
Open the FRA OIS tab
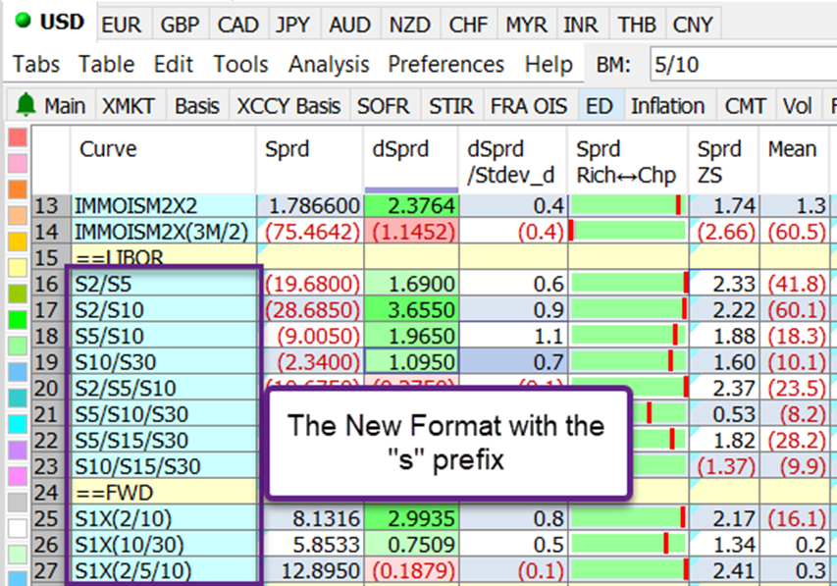click(529, 105)
